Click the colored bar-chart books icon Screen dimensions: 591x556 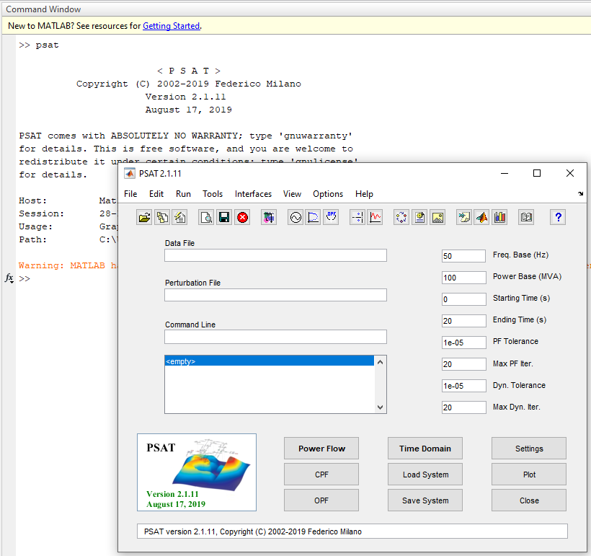[499, 217]
